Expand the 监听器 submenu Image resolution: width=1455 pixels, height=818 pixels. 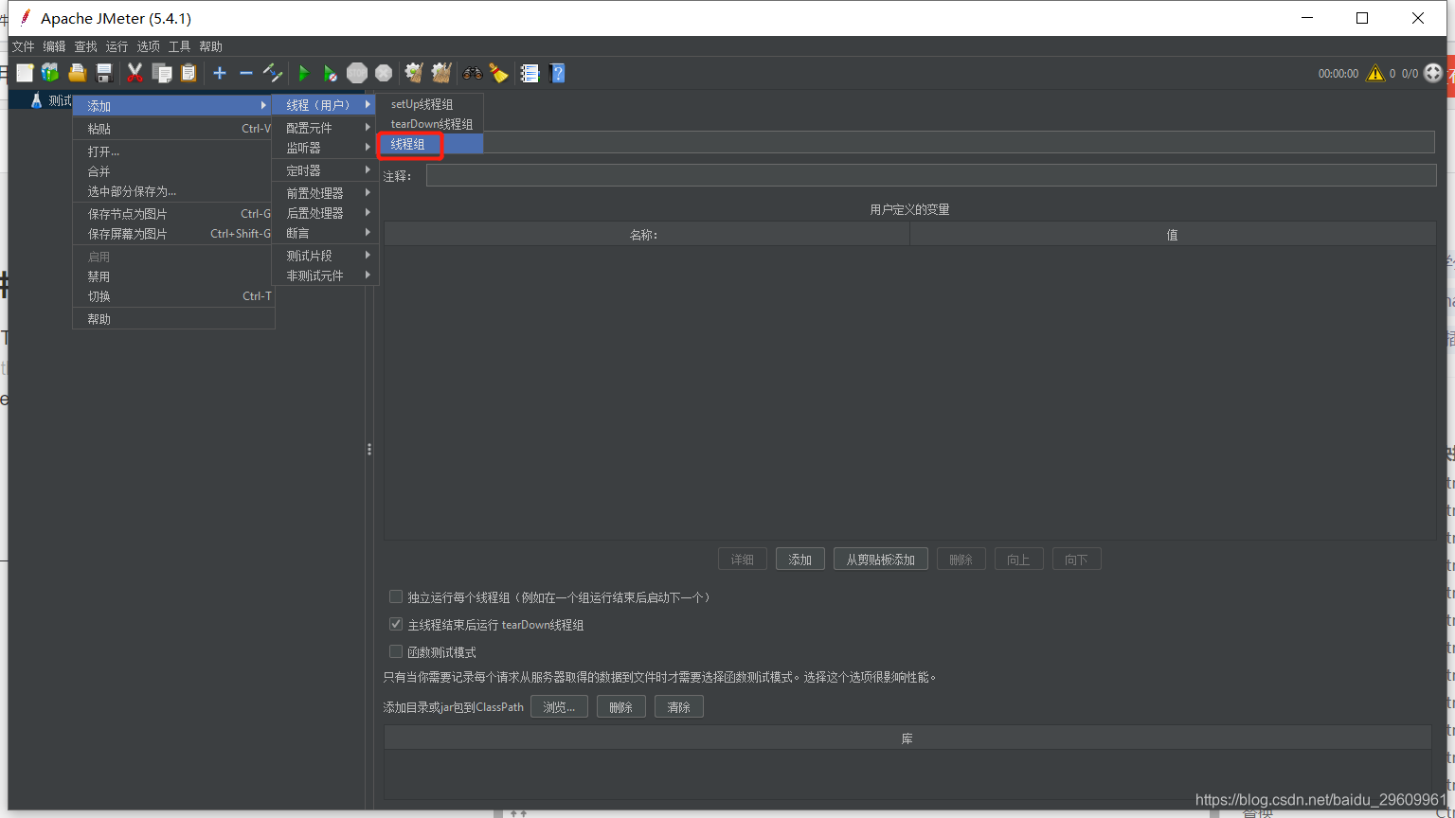coord(313,148)
